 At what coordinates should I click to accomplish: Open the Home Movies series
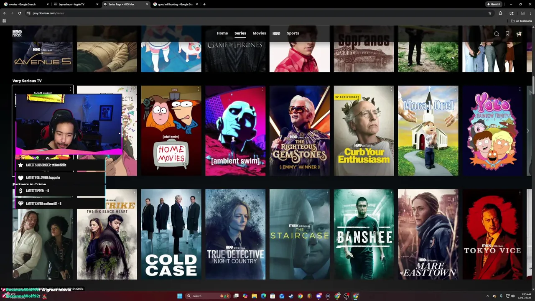click(171, 131)
